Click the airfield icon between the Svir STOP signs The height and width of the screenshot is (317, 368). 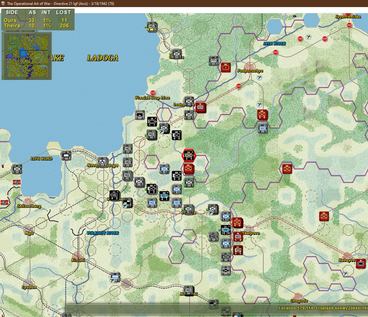coord(309,37)
